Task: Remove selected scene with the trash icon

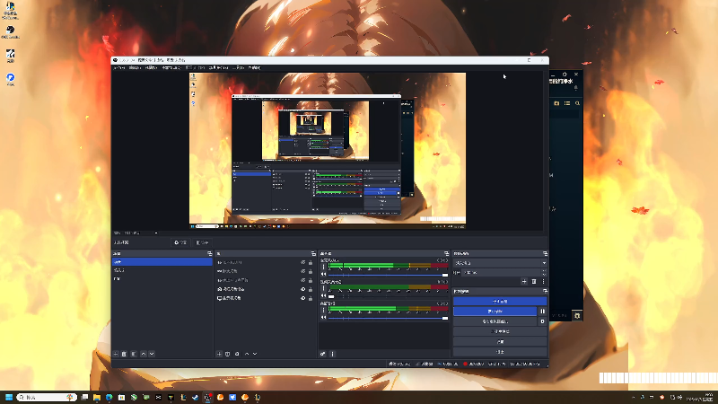Action: [124, 354]
